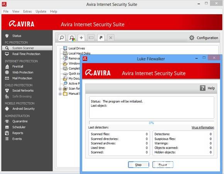
Task: Open the Help menu in menu bar
Action: 54,12
